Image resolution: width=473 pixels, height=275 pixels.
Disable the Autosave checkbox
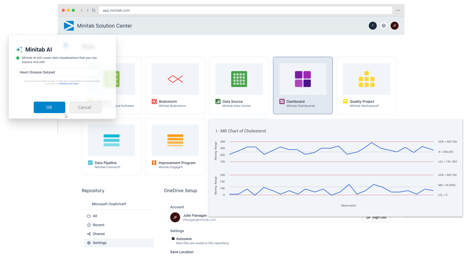(x=173, y=238)
